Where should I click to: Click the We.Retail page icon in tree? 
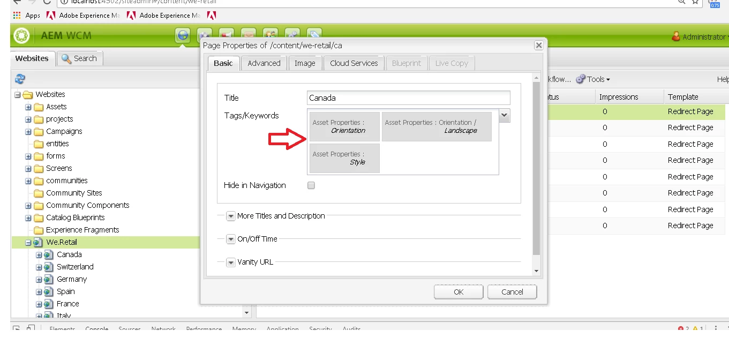(37, 243)
